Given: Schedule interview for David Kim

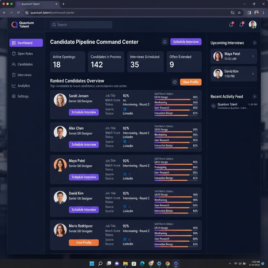Looking at the screenshot, I should pyautogui.click(x=84, y=210).
